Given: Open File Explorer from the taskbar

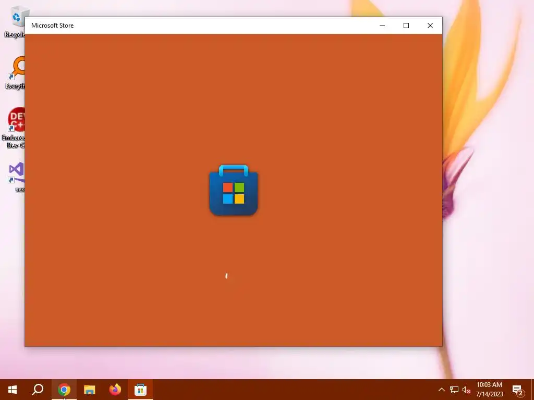Looking at the screenshot, I should tap(90, 390).
